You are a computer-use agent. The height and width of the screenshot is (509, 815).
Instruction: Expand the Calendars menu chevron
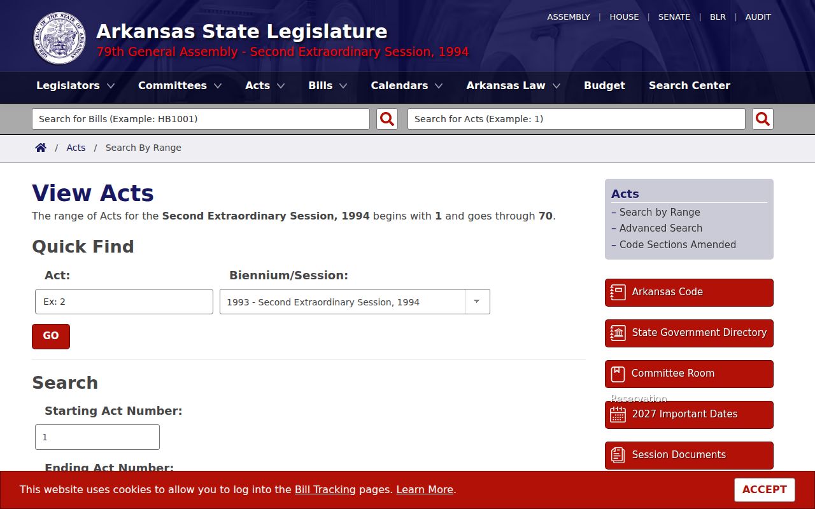(439, 86)
